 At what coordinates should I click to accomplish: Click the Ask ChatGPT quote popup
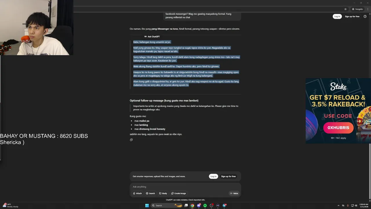coord(152,37)
